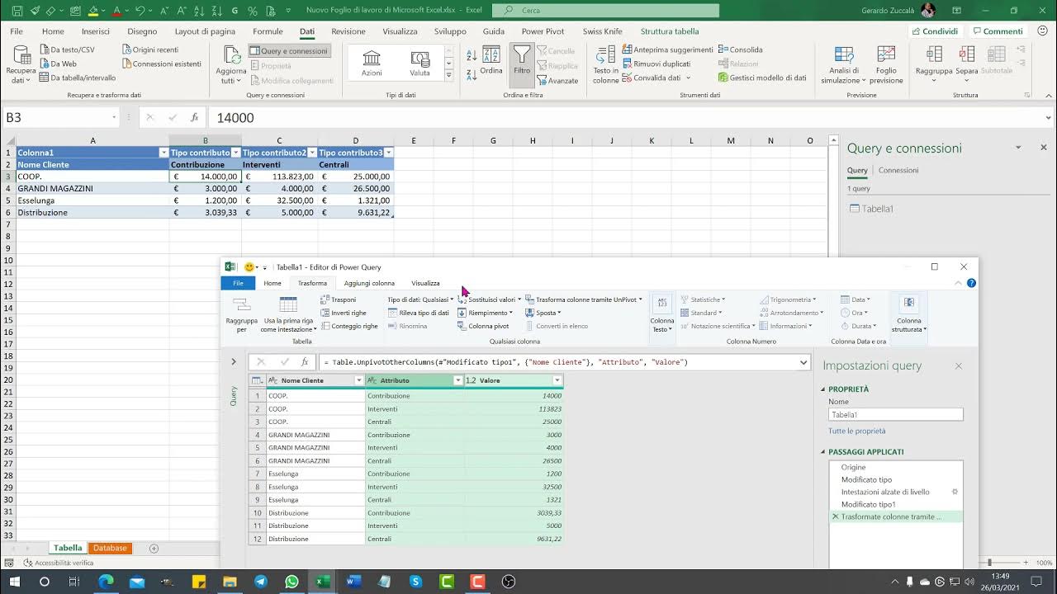Screen dimensions: 1057x594
Task: Click Rileva tipo di dati
Action: point(419,313)
